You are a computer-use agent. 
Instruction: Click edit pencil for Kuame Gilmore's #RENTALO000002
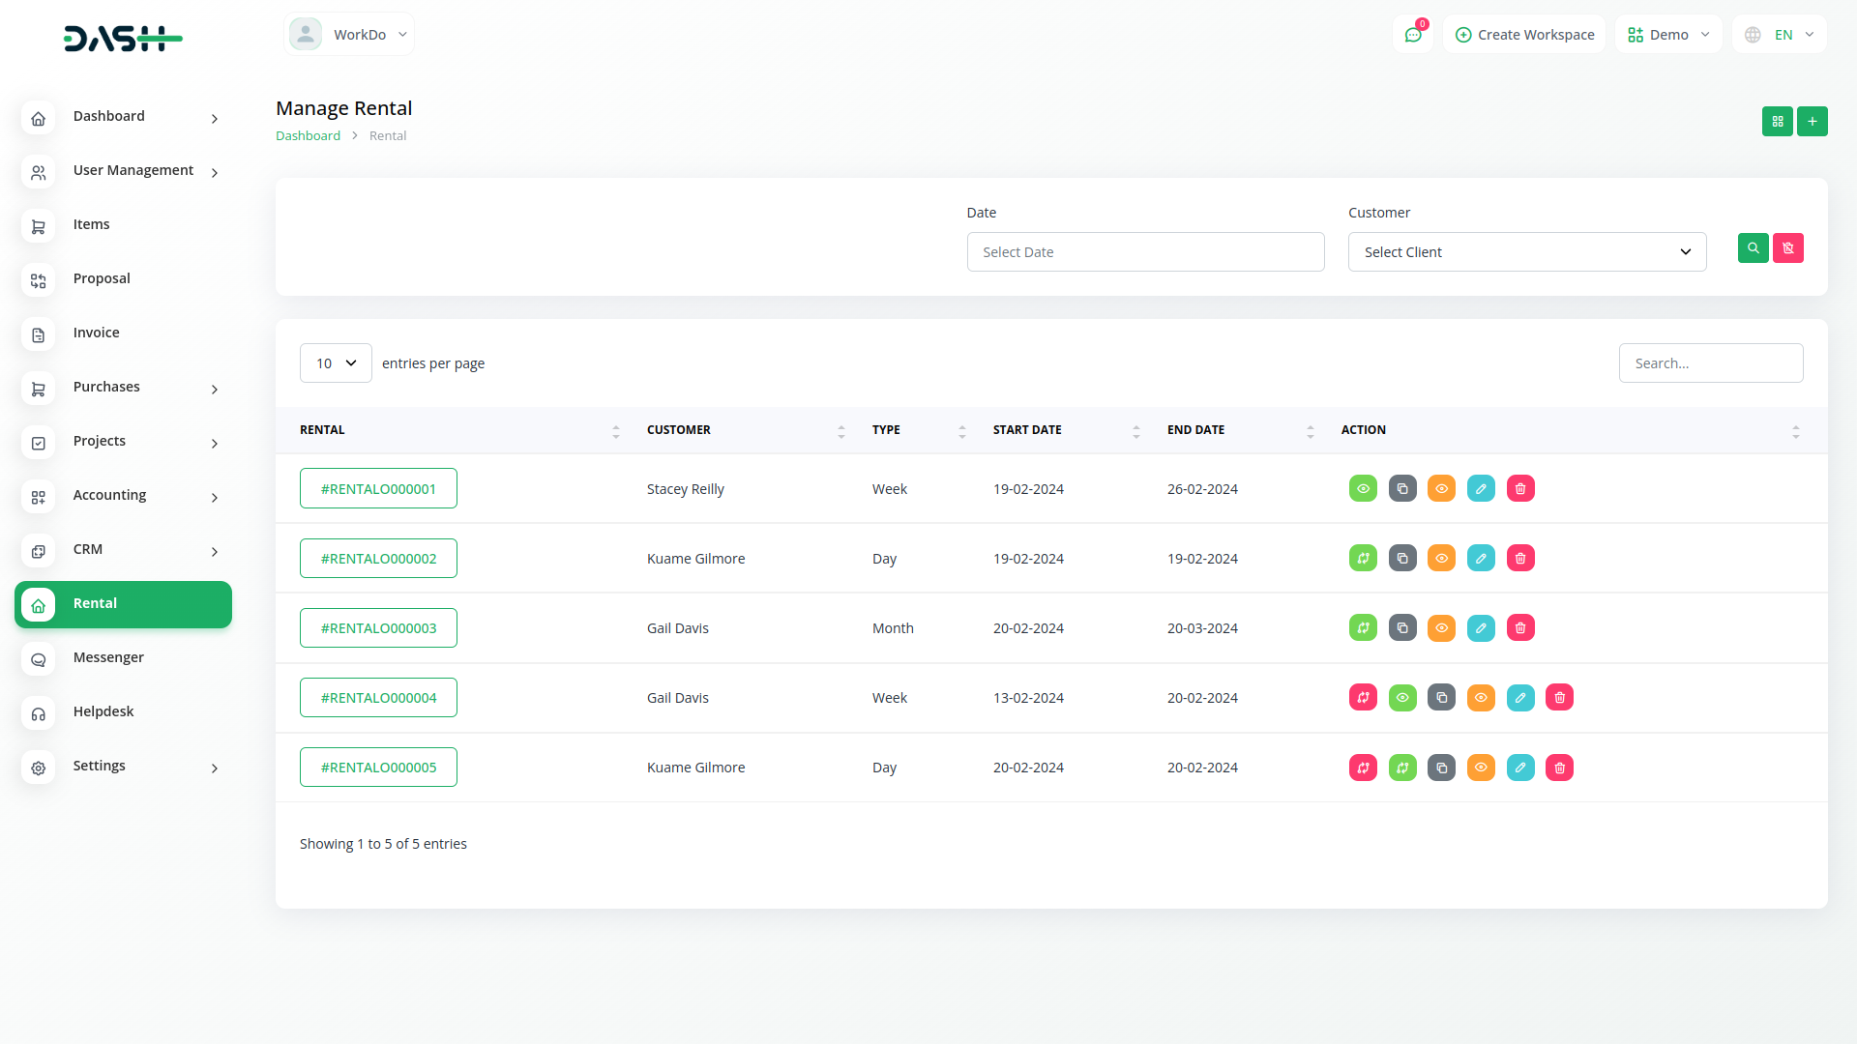click(1481, 558)
